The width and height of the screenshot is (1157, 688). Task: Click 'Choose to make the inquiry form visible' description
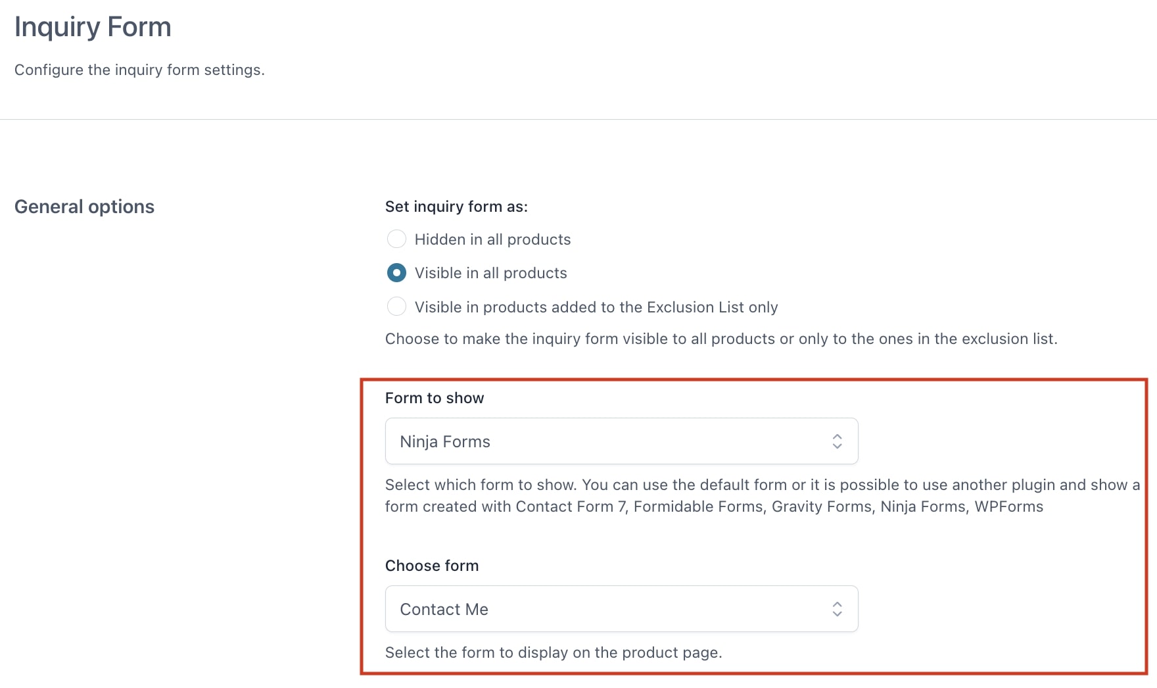coord(721,339)
